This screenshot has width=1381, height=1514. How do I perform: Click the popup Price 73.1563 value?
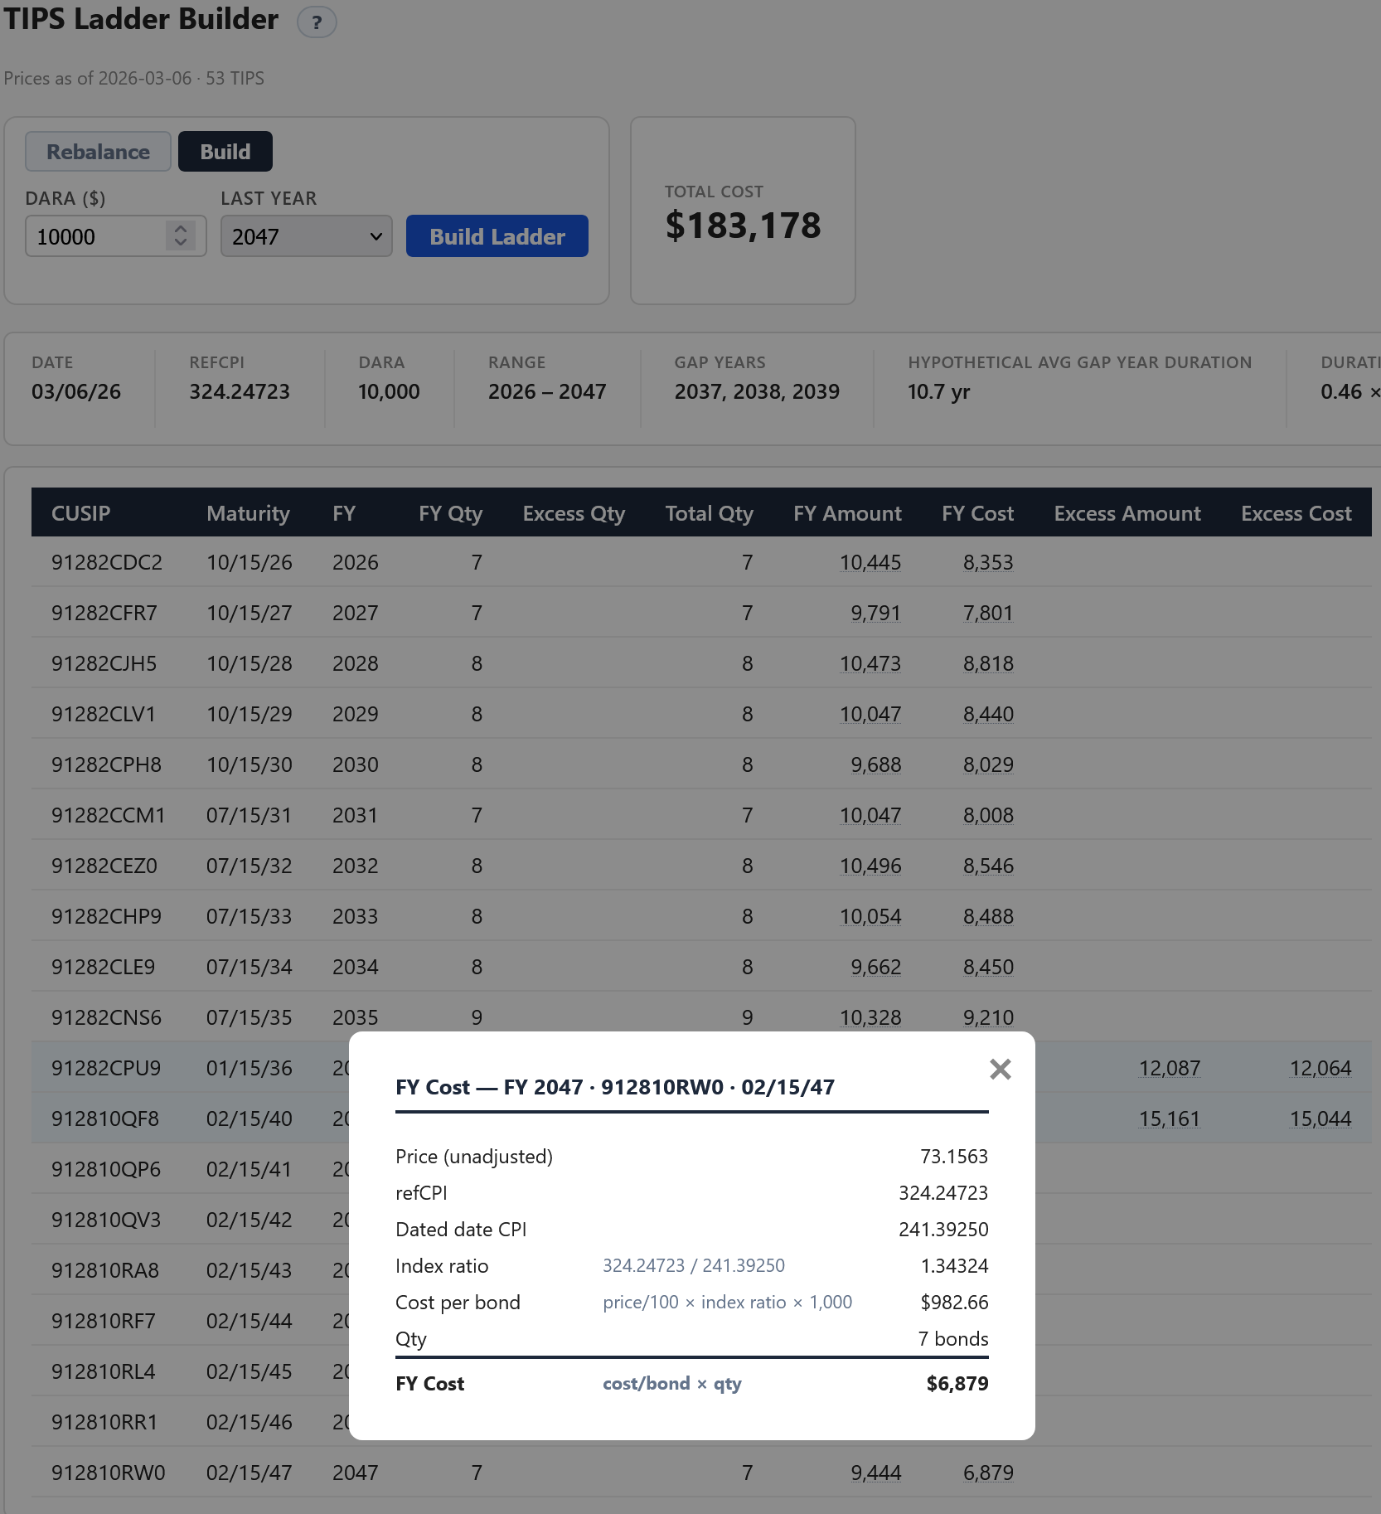tap(954, 1156)
